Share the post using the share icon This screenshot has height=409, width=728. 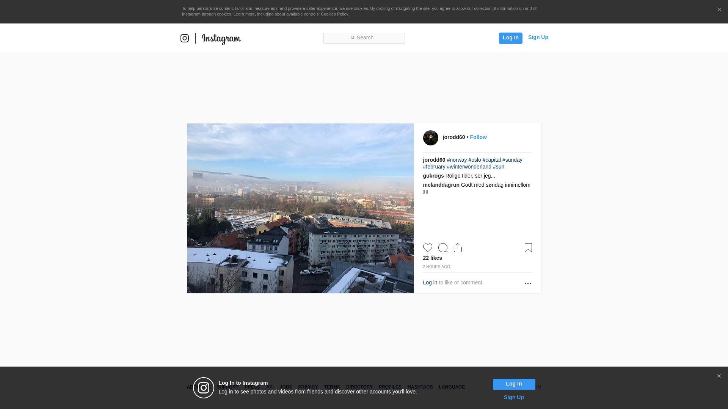(458, 248)
